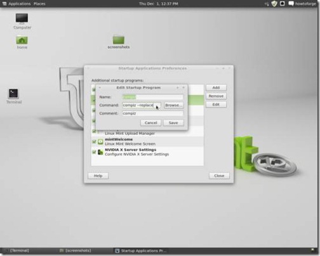The height and width of the screenshot is (256, 320).
Task: Select Startup Applications Preferences taskbar item
Action: click(141, 251)
